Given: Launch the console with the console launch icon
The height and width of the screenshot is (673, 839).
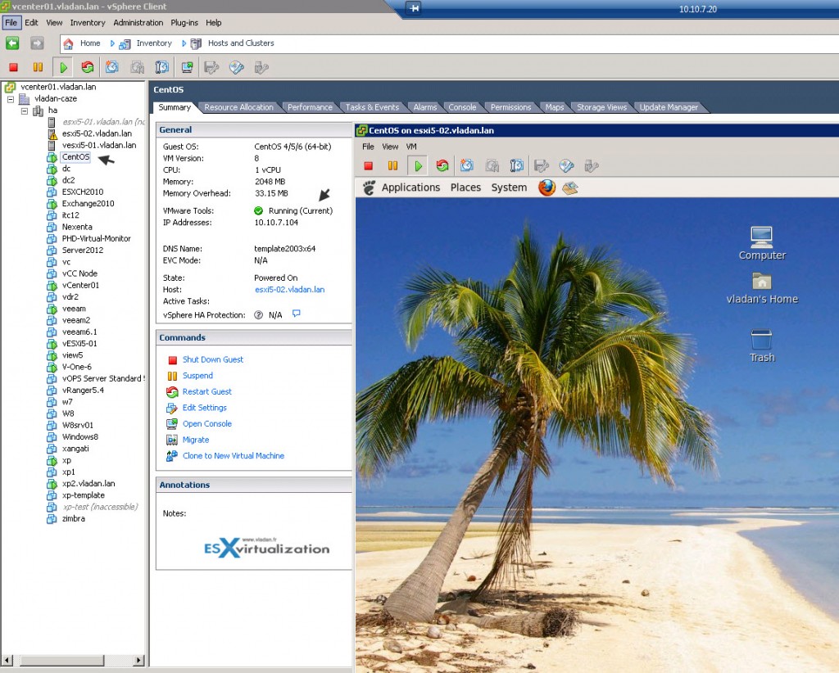Looking at the screenshot, I should pyautogui.click(x=188, y=67).
